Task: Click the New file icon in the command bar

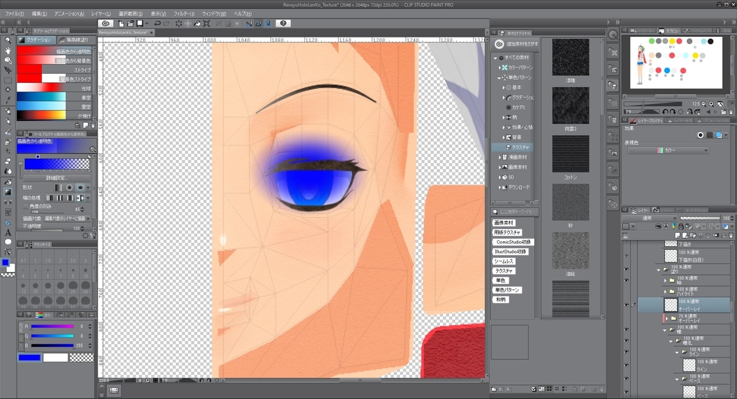Action: (x=122, y=23)
